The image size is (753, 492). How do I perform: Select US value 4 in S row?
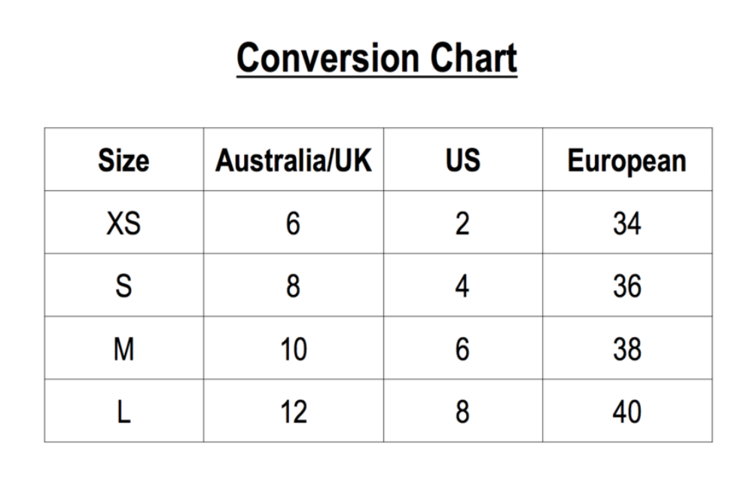[x=463, y=286]
